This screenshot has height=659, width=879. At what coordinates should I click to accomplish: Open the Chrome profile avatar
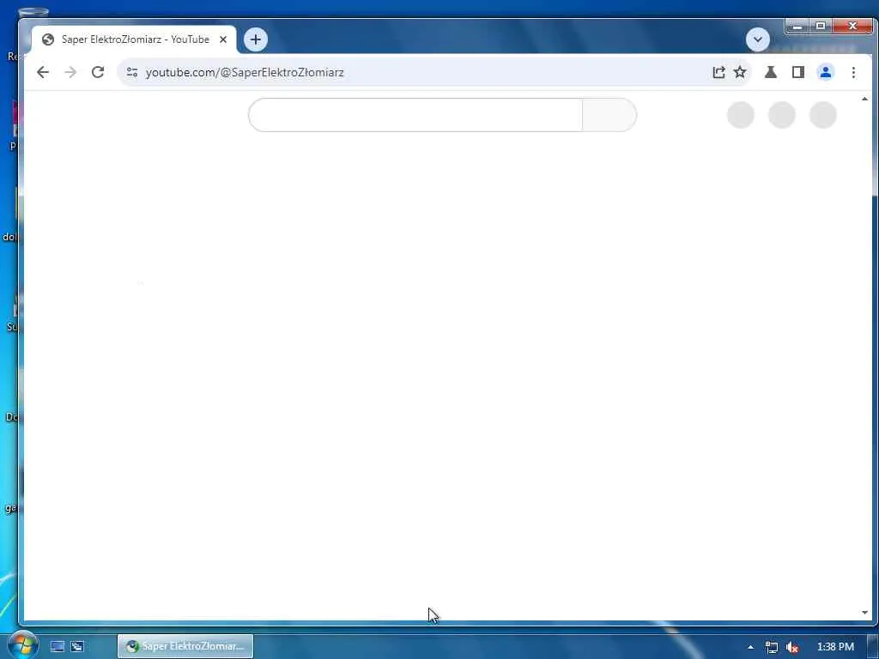(825, 72)
